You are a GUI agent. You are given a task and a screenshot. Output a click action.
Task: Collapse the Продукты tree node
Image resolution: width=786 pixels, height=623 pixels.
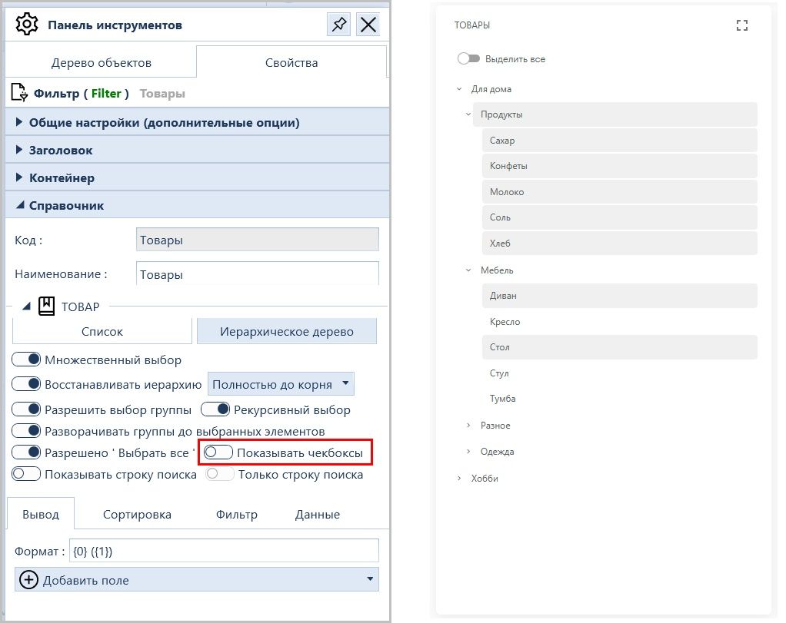click(468, 114)
